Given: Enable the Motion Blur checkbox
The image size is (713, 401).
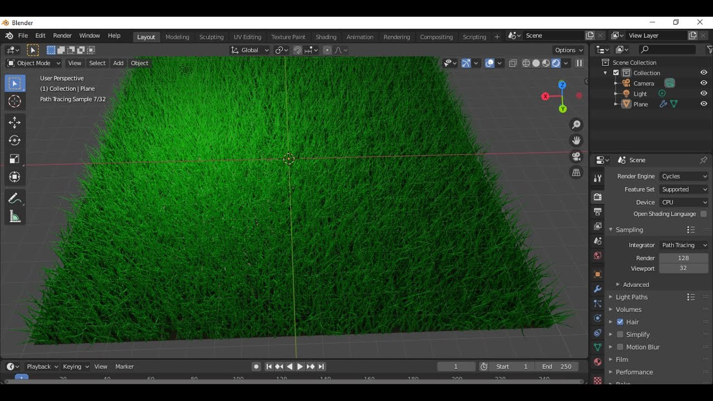Looking at the screenshot, I should (620, 347).
